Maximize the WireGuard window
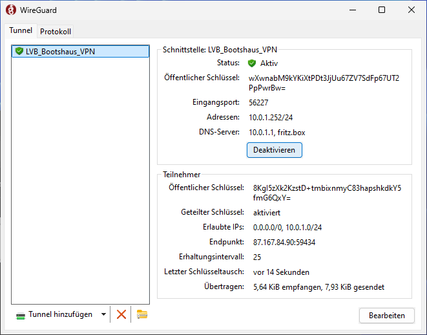The image size is (427, 335). tap(382, 10)
